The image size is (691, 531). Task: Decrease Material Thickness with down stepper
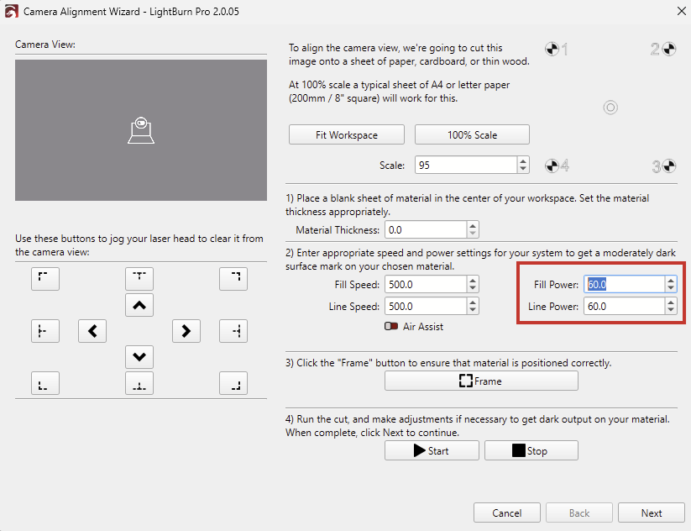click(x=473, y=234)
